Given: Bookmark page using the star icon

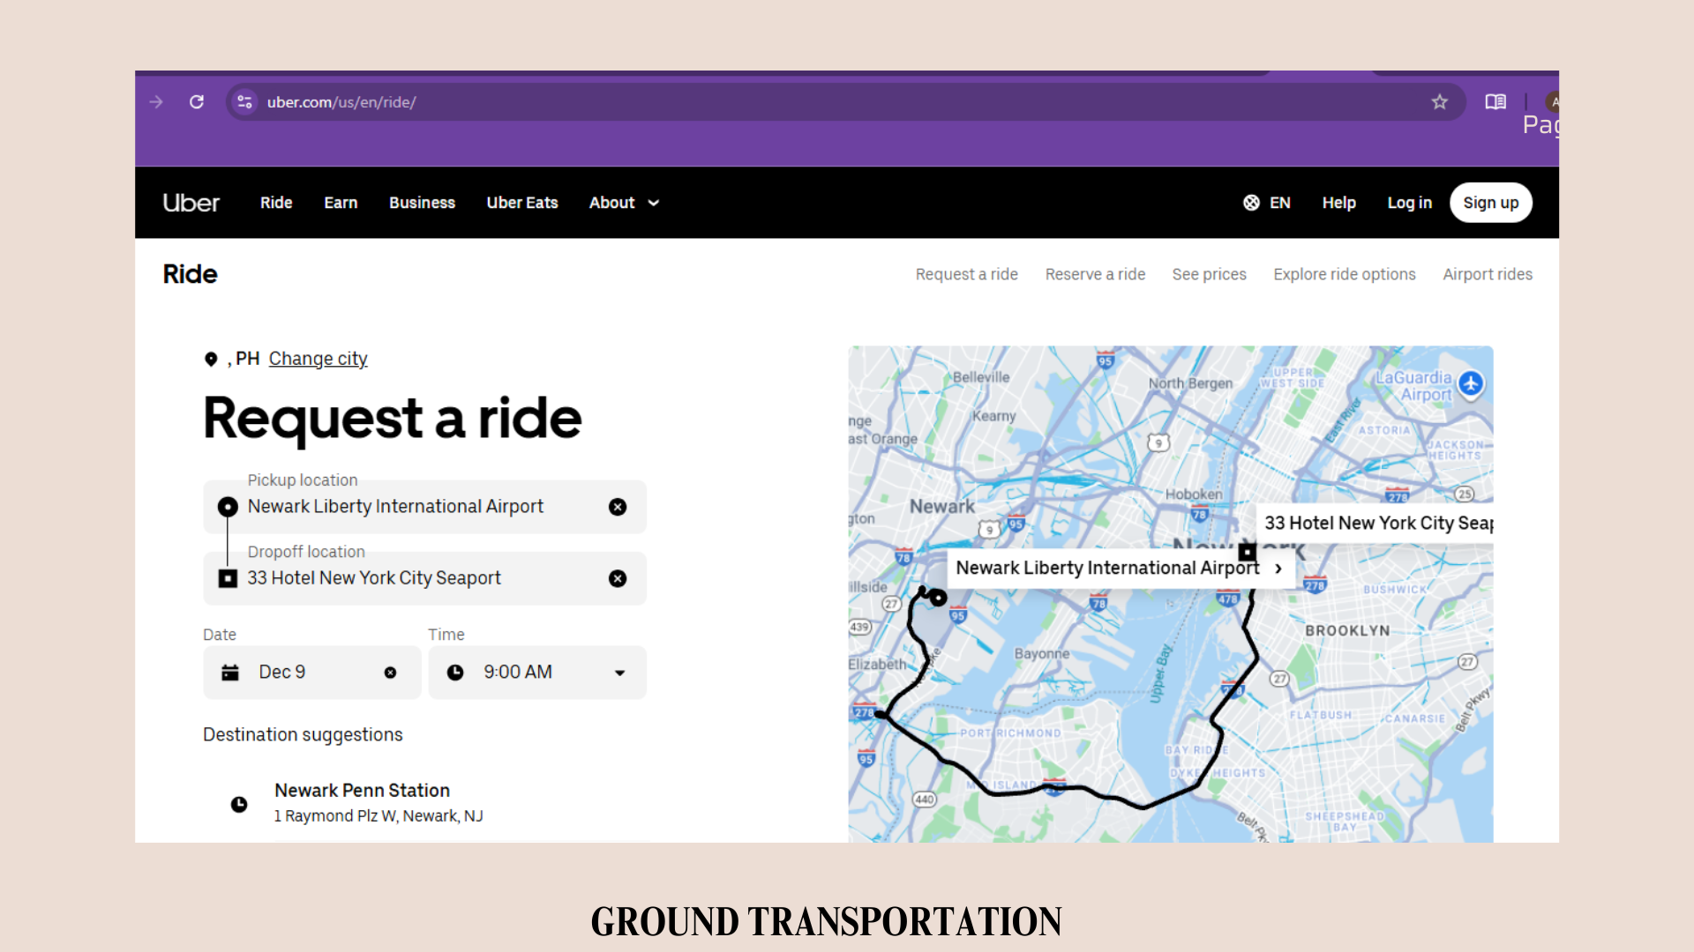Looking at the screenshot, I should pos(1439,102).
